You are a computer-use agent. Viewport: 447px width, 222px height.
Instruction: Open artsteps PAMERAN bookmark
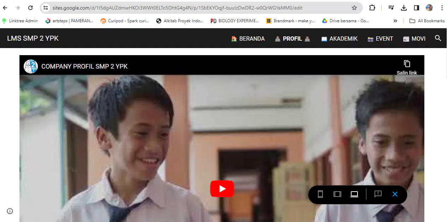(69, 21)
